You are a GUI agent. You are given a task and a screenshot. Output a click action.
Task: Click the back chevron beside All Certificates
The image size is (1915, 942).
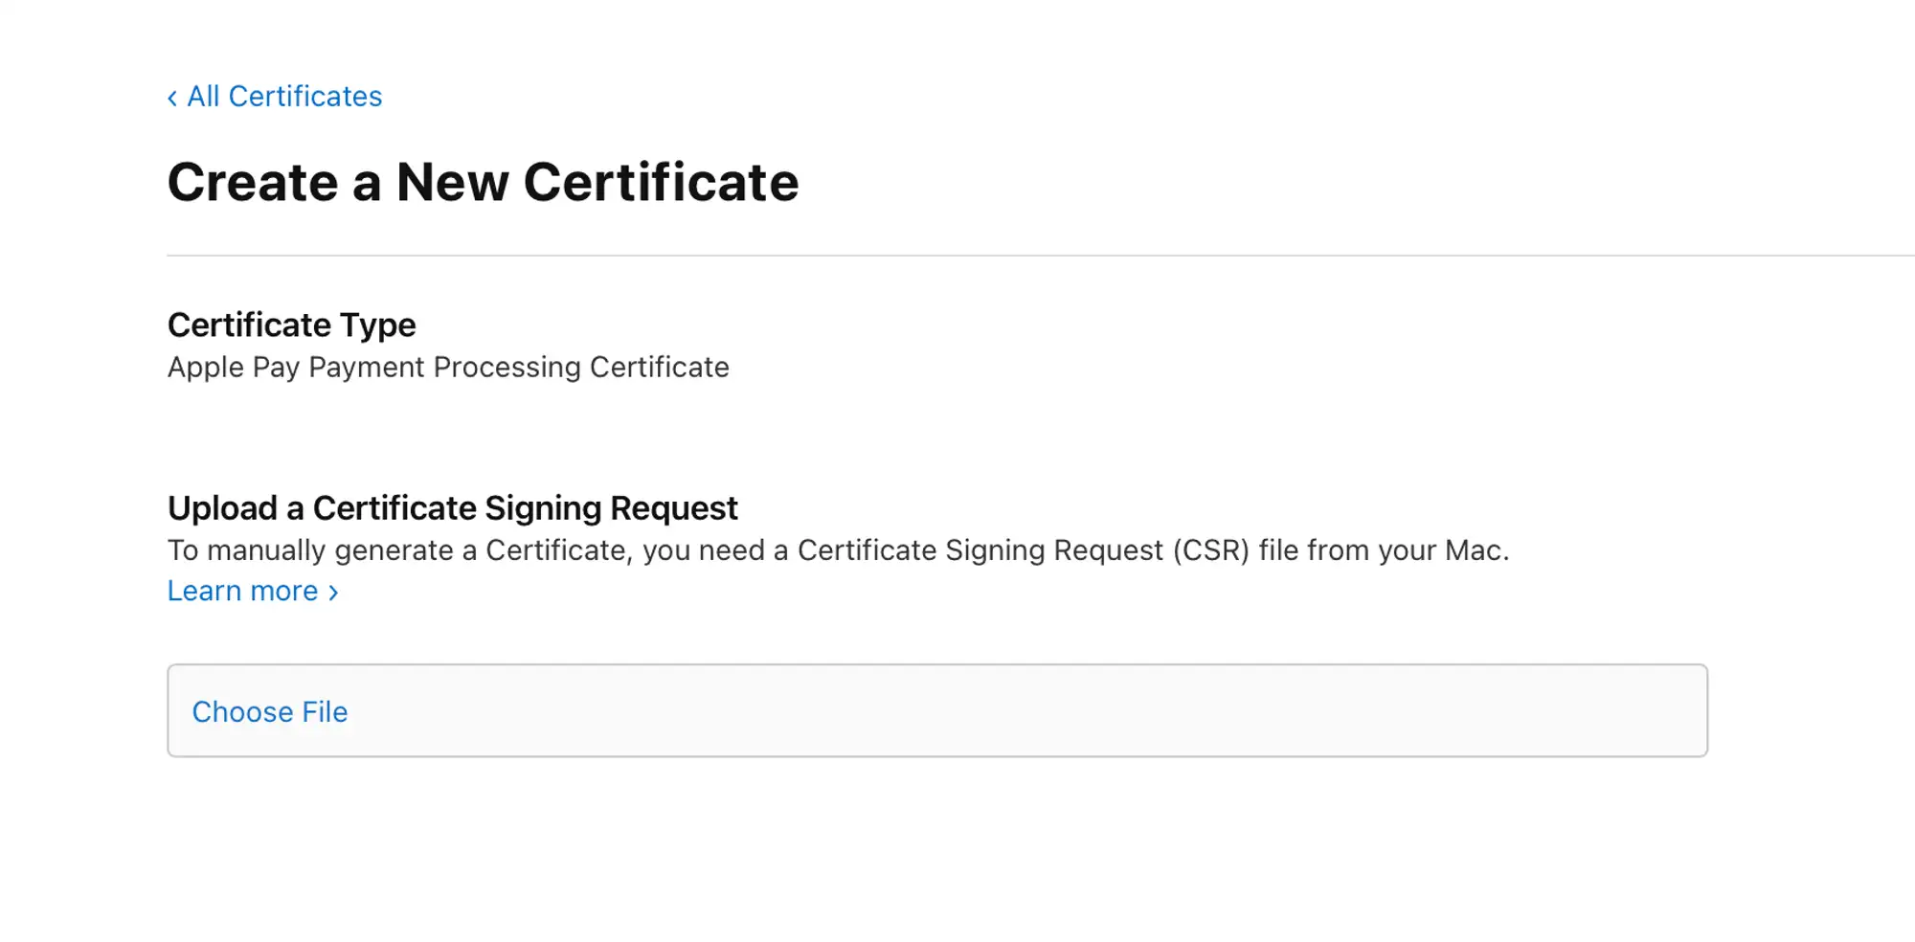172,98
